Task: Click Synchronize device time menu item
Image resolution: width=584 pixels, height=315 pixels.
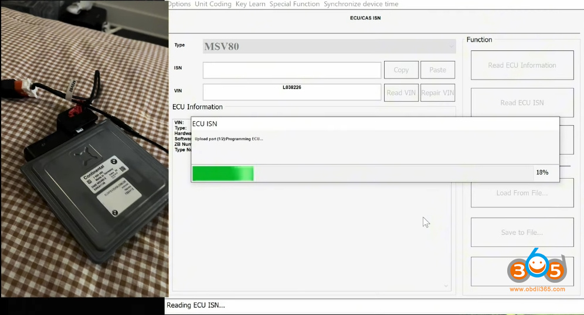Action: pos(361,4)
